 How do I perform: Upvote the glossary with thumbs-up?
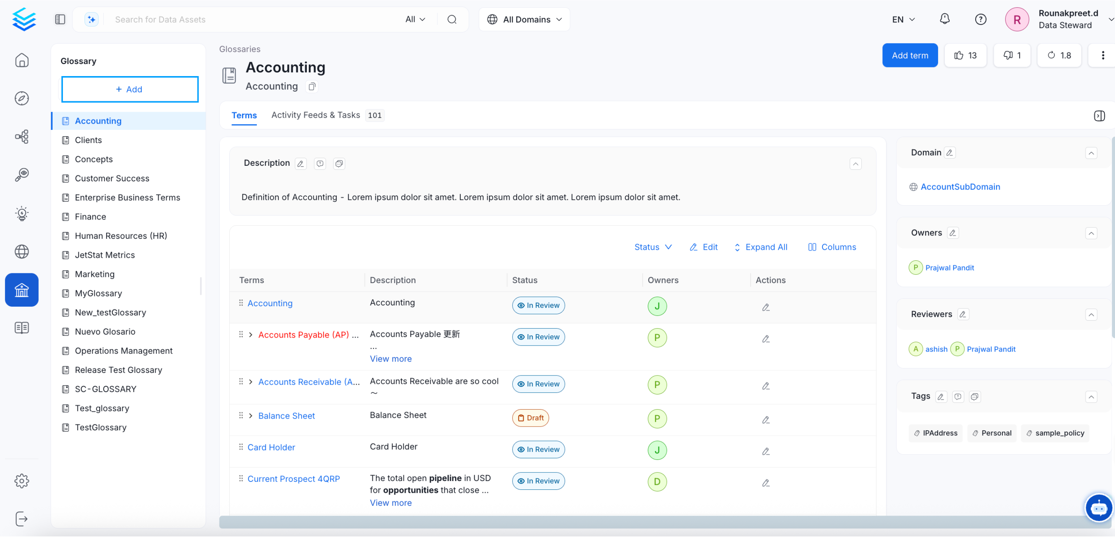[965, 55]
